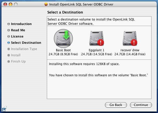The image size is (158, 113).
Task: Click the yellow minimize window button
Action: click(11, 4)
